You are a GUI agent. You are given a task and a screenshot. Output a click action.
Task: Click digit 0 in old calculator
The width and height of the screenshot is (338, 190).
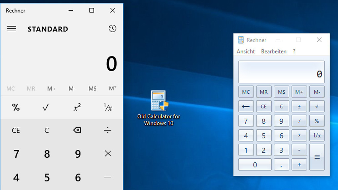click(255, 165)
